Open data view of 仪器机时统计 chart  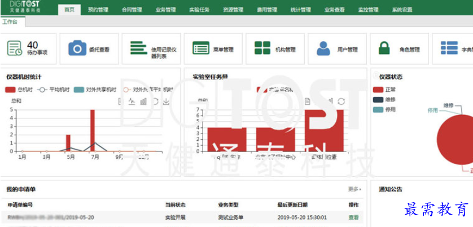[x=121, y=101]
